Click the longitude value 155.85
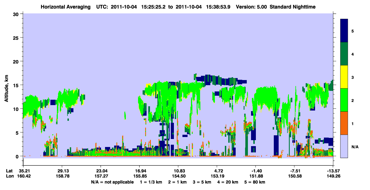 [x=139, y=176]
